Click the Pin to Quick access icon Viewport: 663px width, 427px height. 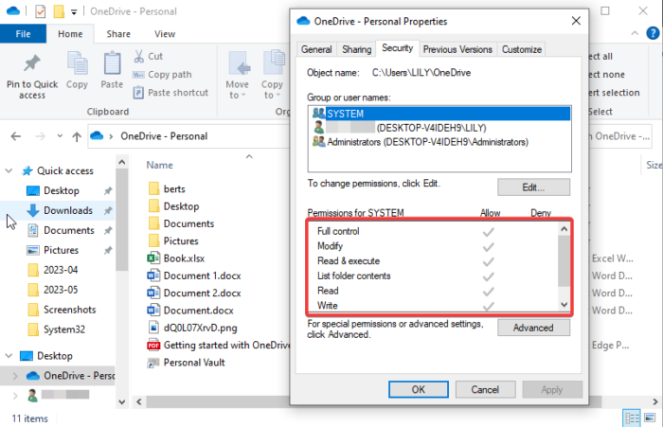(x=31, y=64)
